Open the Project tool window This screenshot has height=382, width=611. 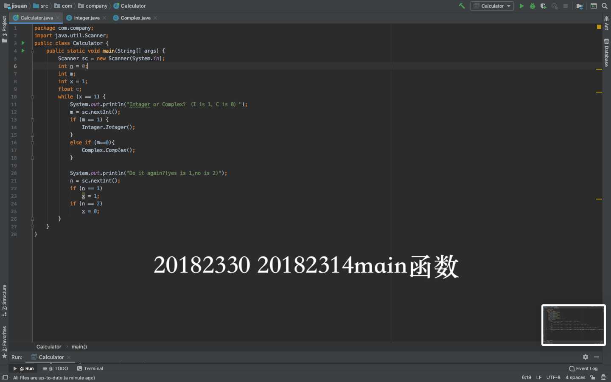(x=4, y=29)
